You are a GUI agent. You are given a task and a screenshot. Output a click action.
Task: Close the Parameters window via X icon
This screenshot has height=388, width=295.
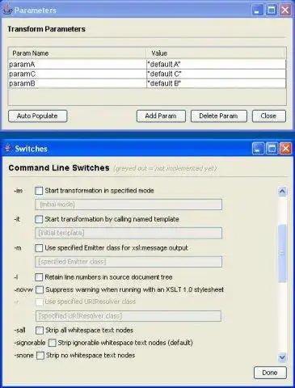click(285, 11)
